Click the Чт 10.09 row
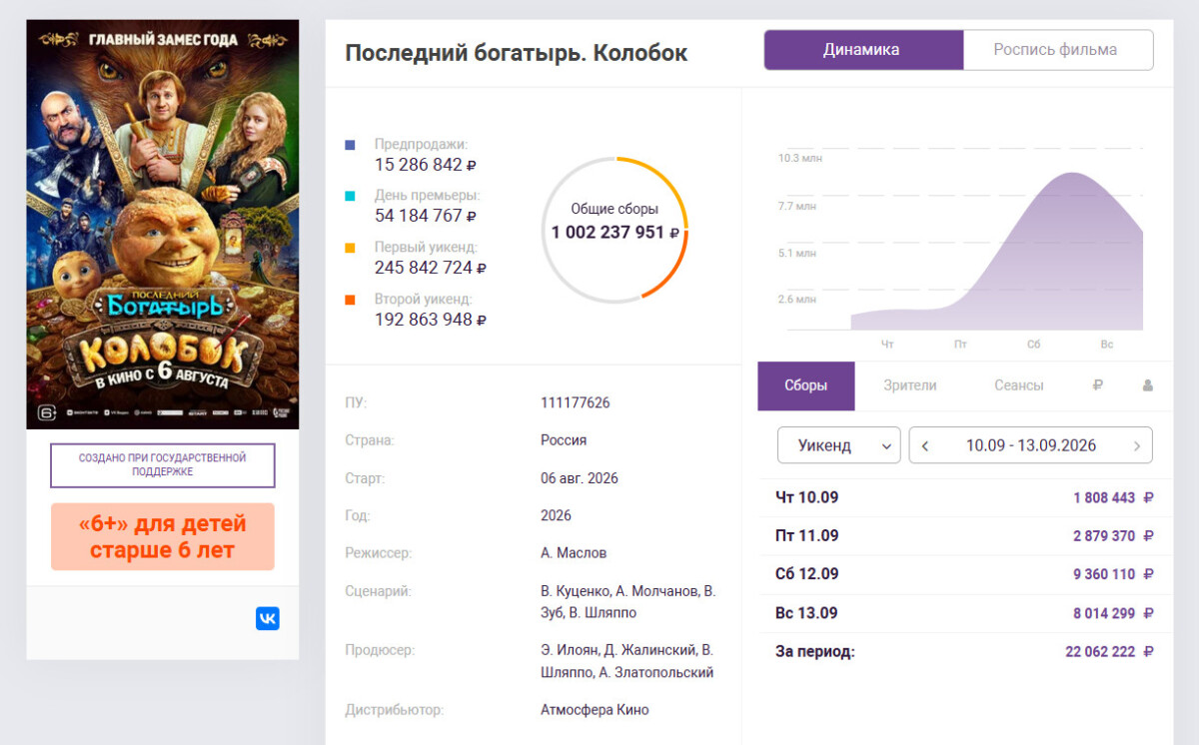The image size is (1199, 745). coord(965,497)
